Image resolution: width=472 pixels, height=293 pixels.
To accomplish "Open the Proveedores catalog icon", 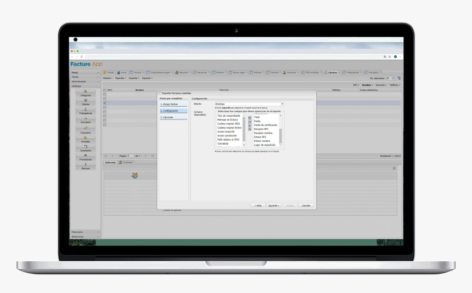I will (x=86, y=157).
